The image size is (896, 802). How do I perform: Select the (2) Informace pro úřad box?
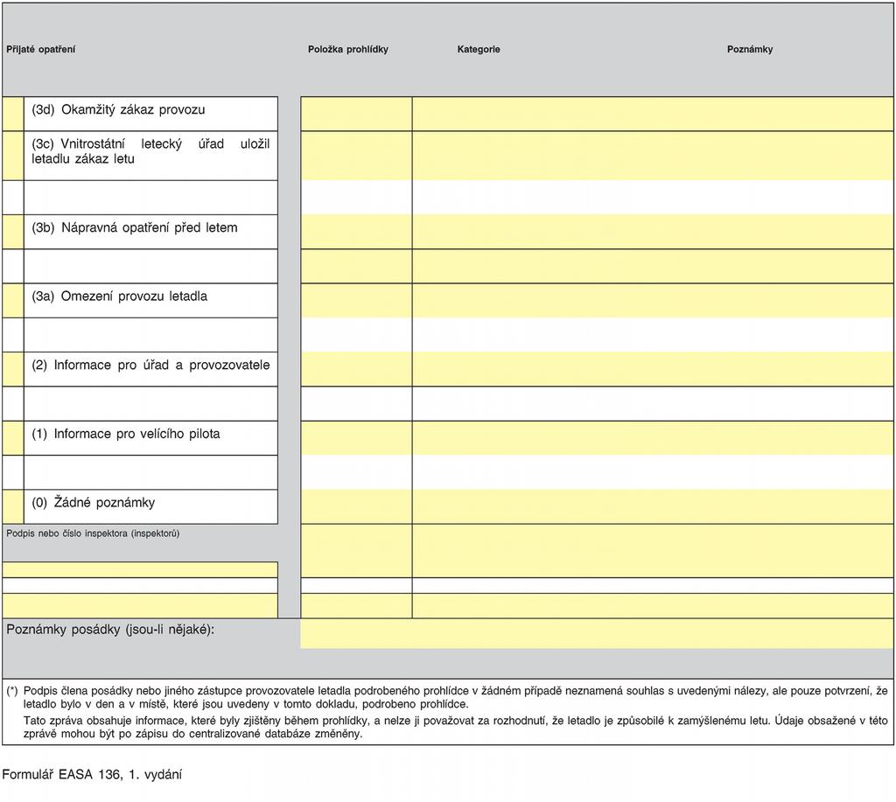(x=13, y=369)
